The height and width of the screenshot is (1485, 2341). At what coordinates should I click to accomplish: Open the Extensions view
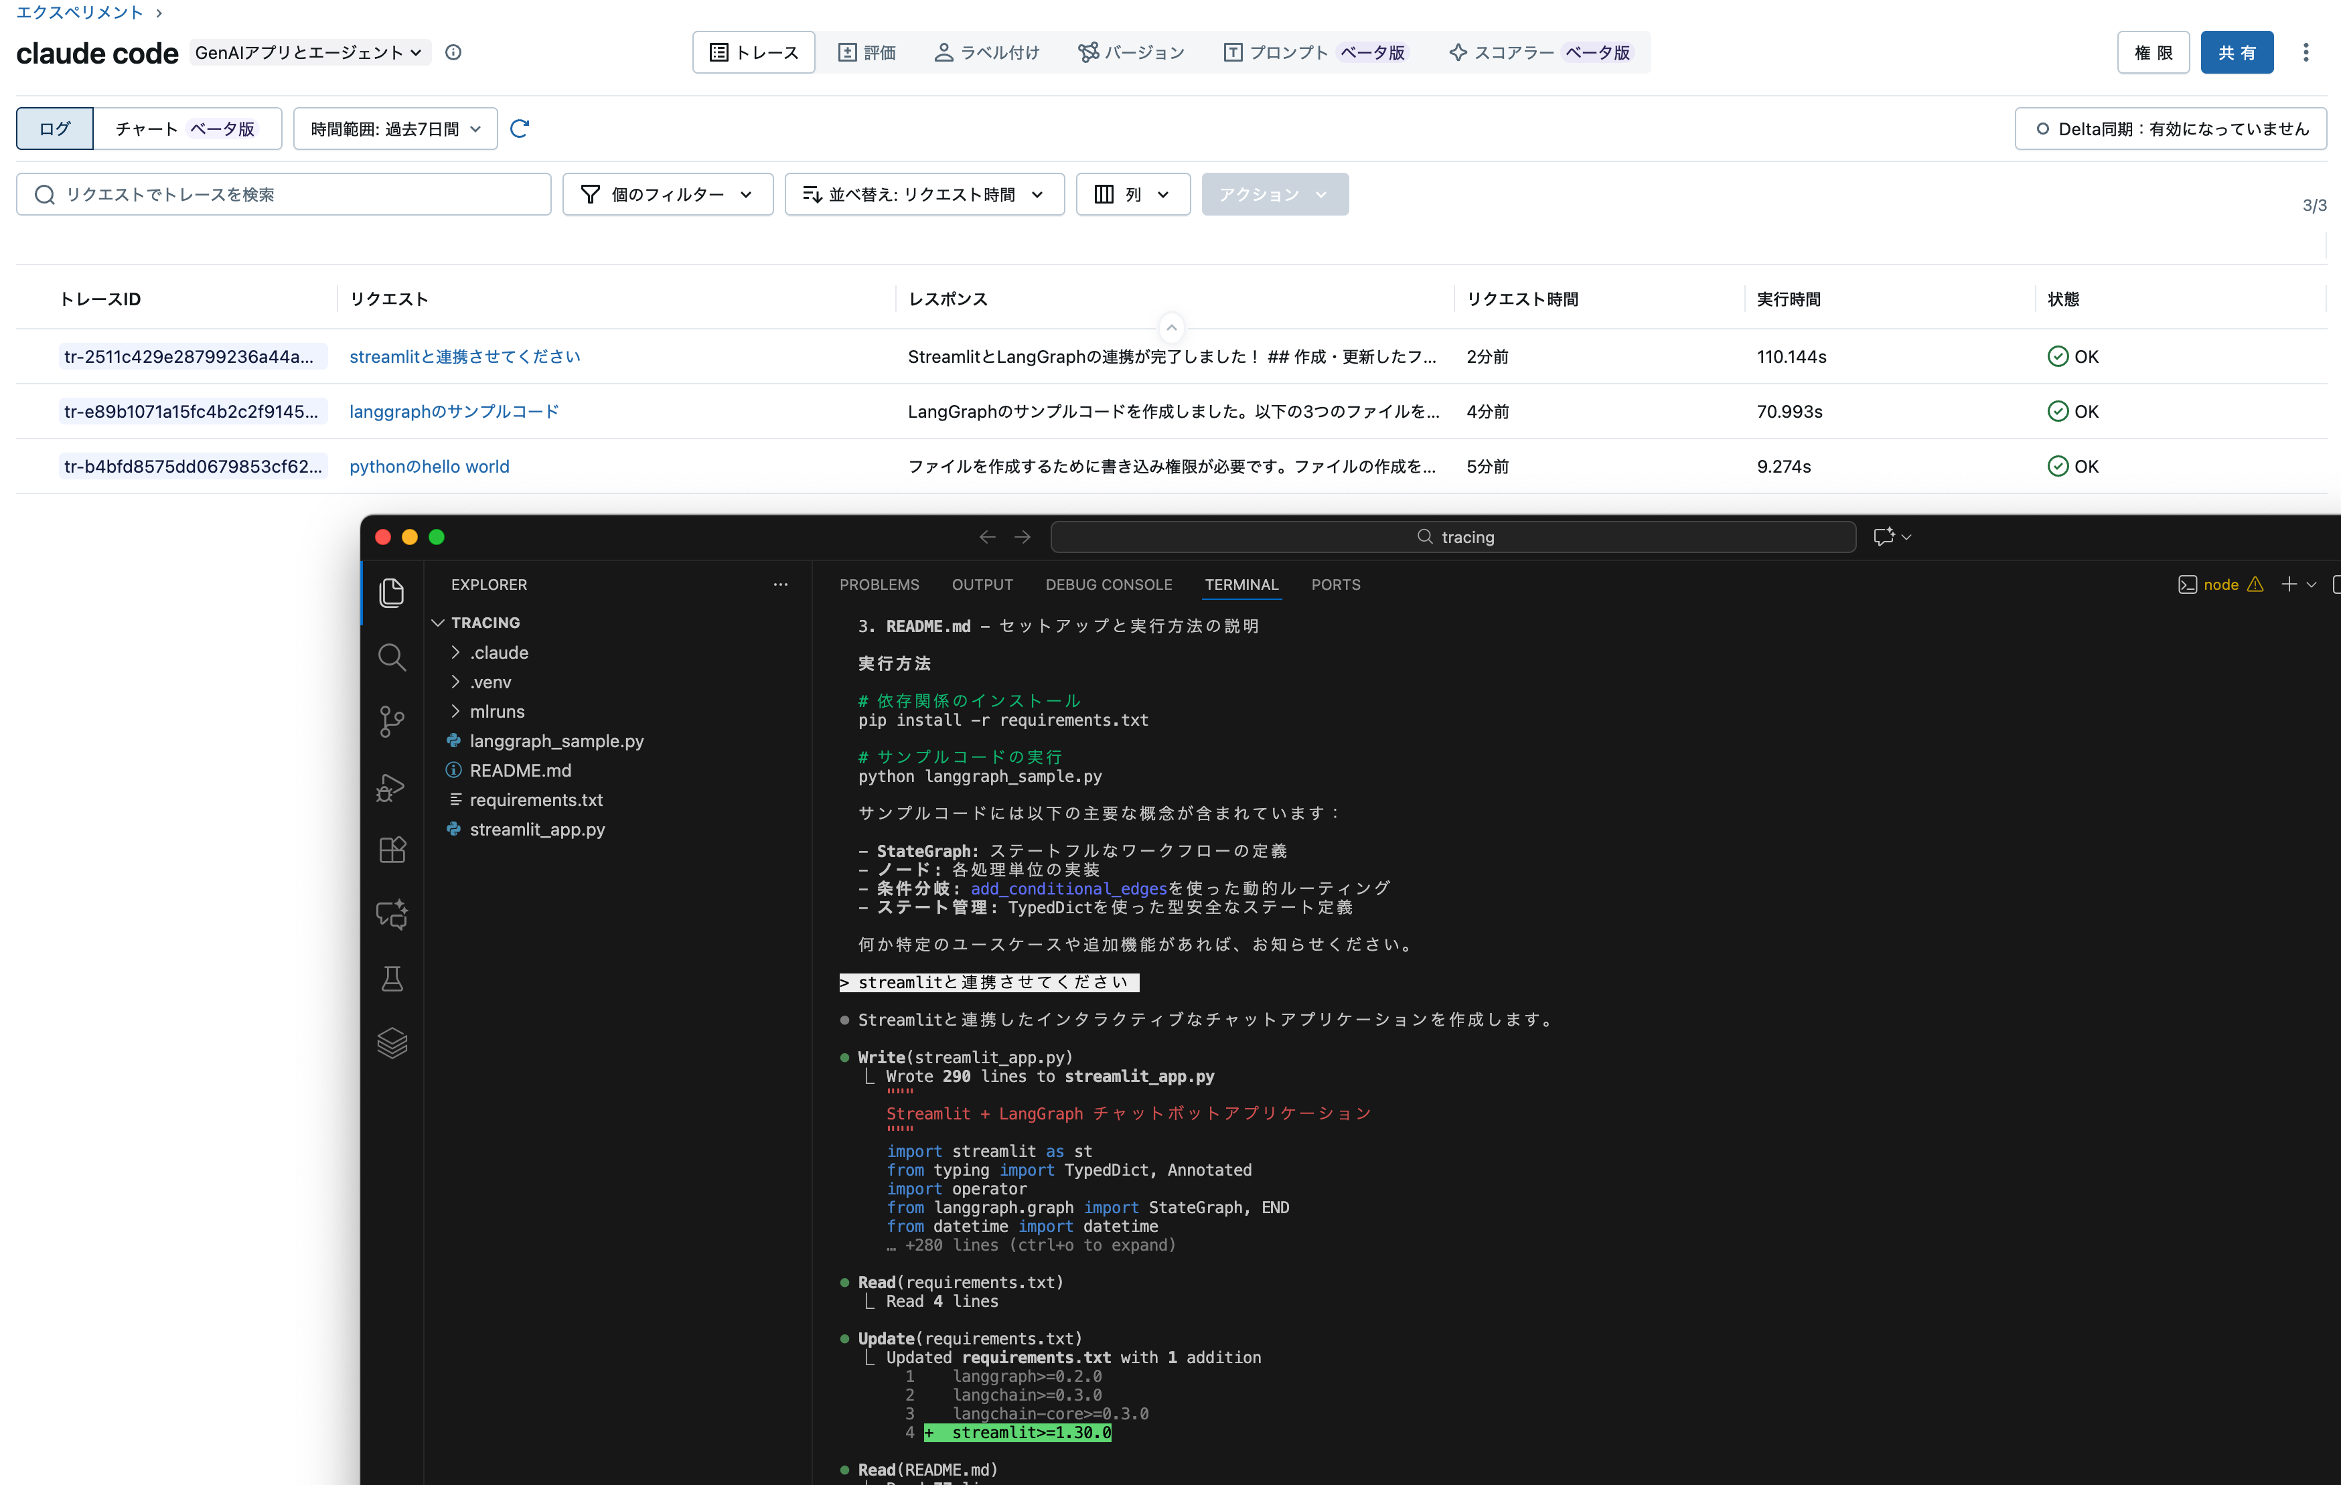click(x=392, y=850)
